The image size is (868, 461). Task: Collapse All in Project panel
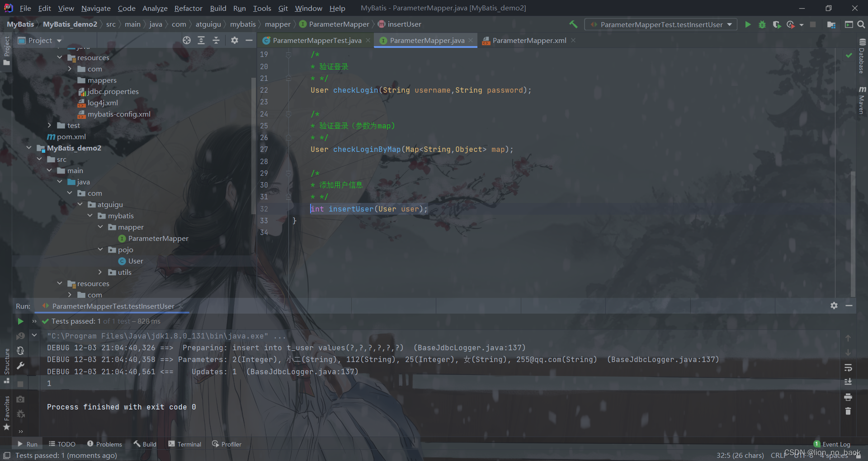point(216,40)
